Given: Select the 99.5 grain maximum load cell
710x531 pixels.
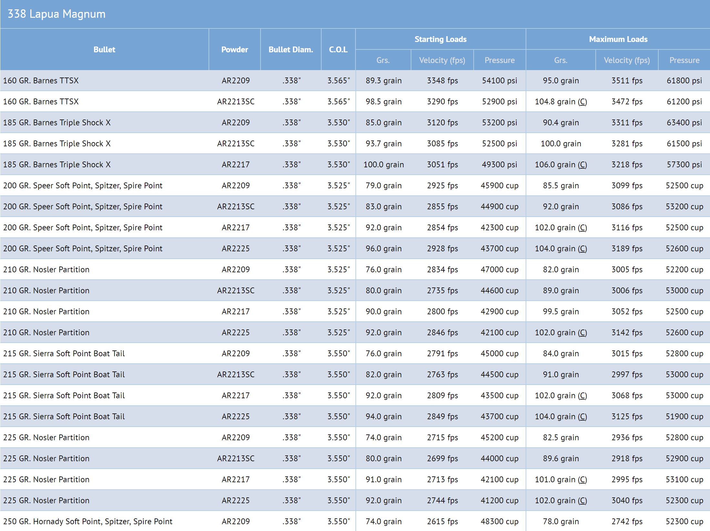Looking at the screenshot, I should click(x=561, y=311).
